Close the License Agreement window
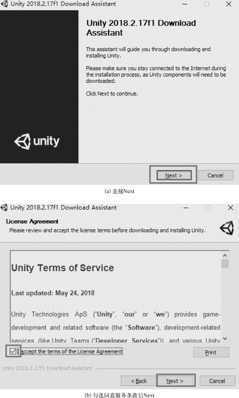This screenshot has width=239, height=398. (x=230, y=207)
